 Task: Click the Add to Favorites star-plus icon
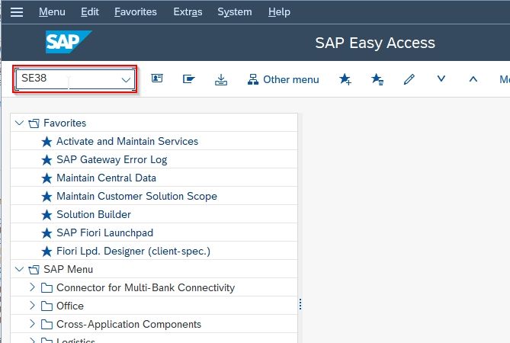[345, 79]
